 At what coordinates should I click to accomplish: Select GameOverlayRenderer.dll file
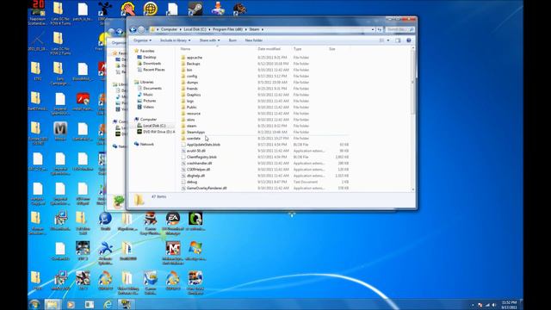point(207,188)
